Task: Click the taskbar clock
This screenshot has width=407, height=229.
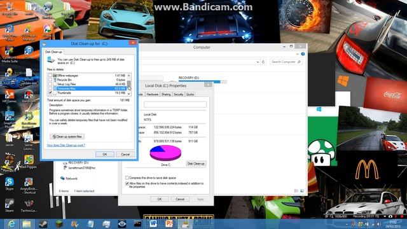Action: coord(393,224)
